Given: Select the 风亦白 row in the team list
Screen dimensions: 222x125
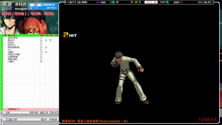Looking at the screenshot, I should [31, 43].
